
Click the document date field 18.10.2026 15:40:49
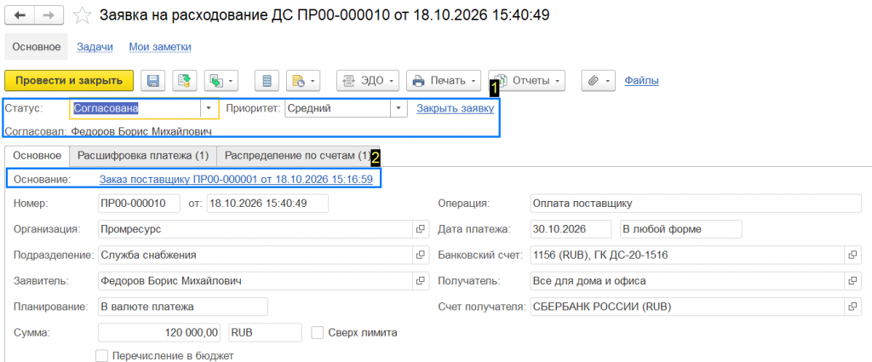coord(267,203)
